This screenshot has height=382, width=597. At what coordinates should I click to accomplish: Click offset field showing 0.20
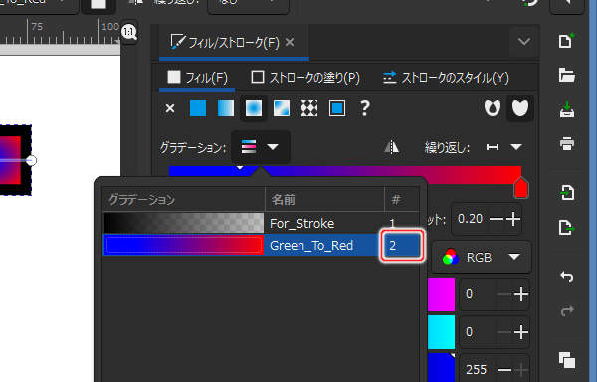point(471,219)
